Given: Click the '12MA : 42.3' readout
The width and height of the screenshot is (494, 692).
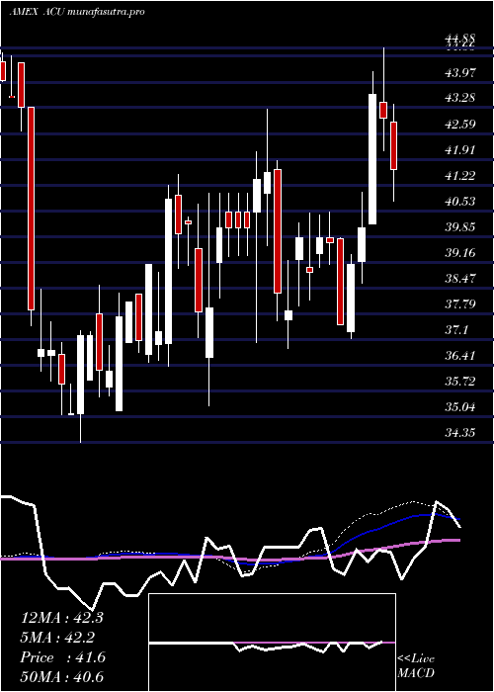Looking at the screenshot, I should [x=62, y=618].
